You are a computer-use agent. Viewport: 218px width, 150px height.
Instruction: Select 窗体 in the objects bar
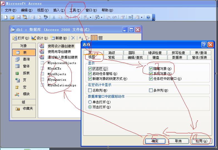24,66
